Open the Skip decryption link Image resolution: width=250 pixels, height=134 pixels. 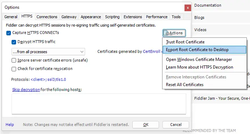coord(26,90)
